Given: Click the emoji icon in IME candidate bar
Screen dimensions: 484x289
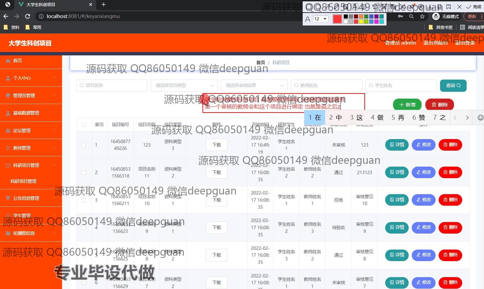Looking at the screenshot, I should [480, 118].
